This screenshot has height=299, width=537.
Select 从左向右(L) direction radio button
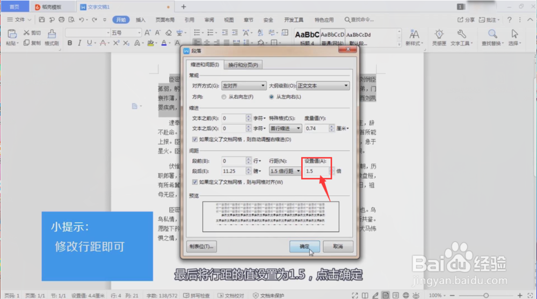click(x=271, y=97)
